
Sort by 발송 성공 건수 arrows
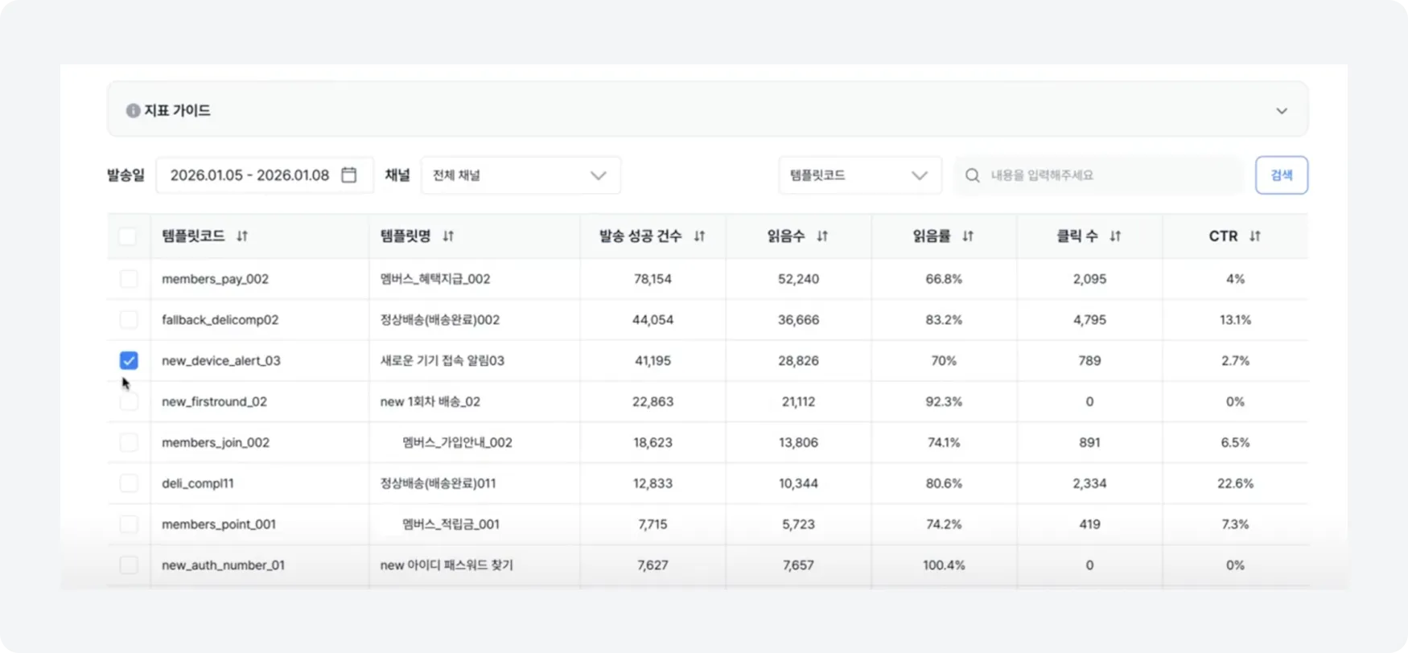pyautogui.click(x=699, y=236)
